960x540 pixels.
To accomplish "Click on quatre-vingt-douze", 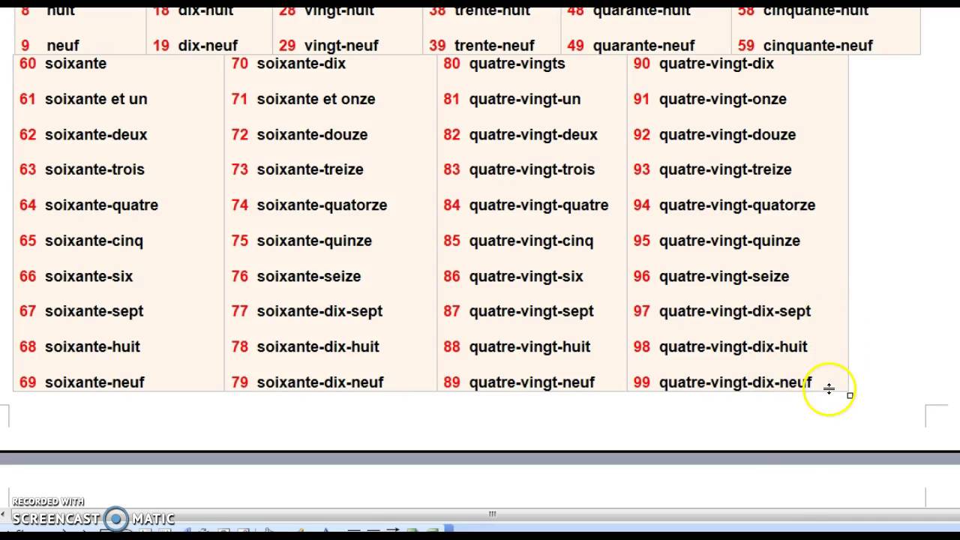I will click(727, 135).
